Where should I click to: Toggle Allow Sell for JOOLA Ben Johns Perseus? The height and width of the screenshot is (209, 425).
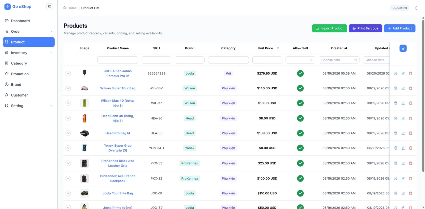[300, 73]
